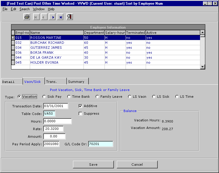Select the Sick Pay radio button
The height and width of the screenshot is (173, 219).
44,97
